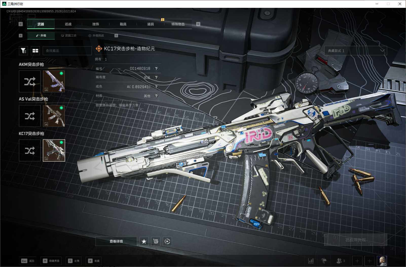406x267 pixels.
Task: Add teammate in first plus slot
Action: [357, 261]
